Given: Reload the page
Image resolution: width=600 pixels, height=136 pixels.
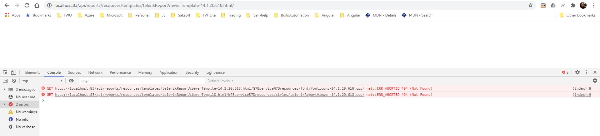Looking at the screenshot, I should (x=27, y=5).
